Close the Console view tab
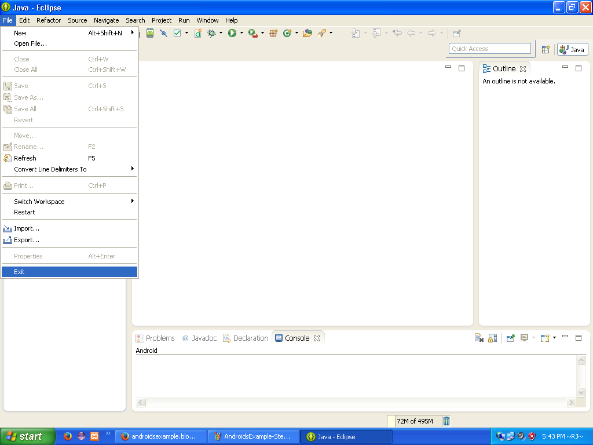 coord(317,338)
